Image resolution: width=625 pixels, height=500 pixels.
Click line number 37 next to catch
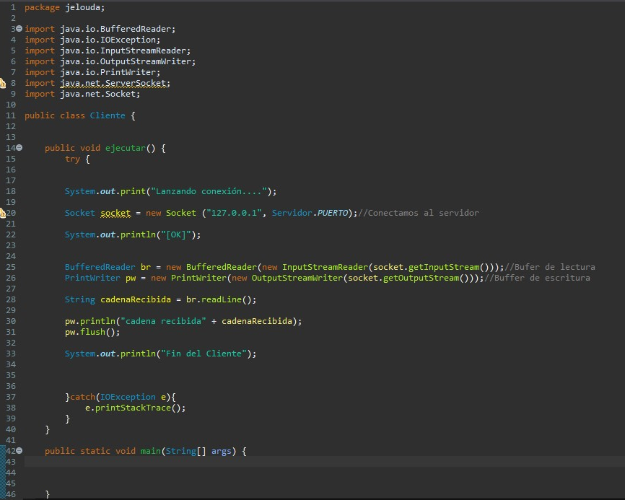[10, 397]
